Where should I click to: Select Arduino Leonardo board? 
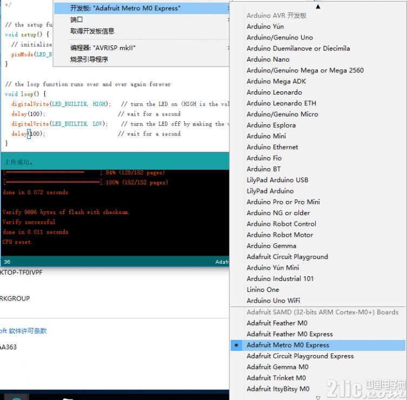[x=318, y=92]
